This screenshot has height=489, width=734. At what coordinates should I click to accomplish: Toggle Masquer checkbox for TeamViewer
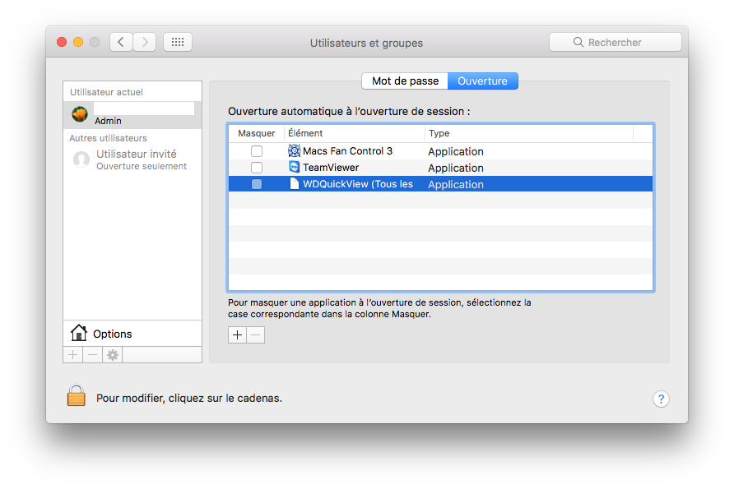(x=257, y=168)
